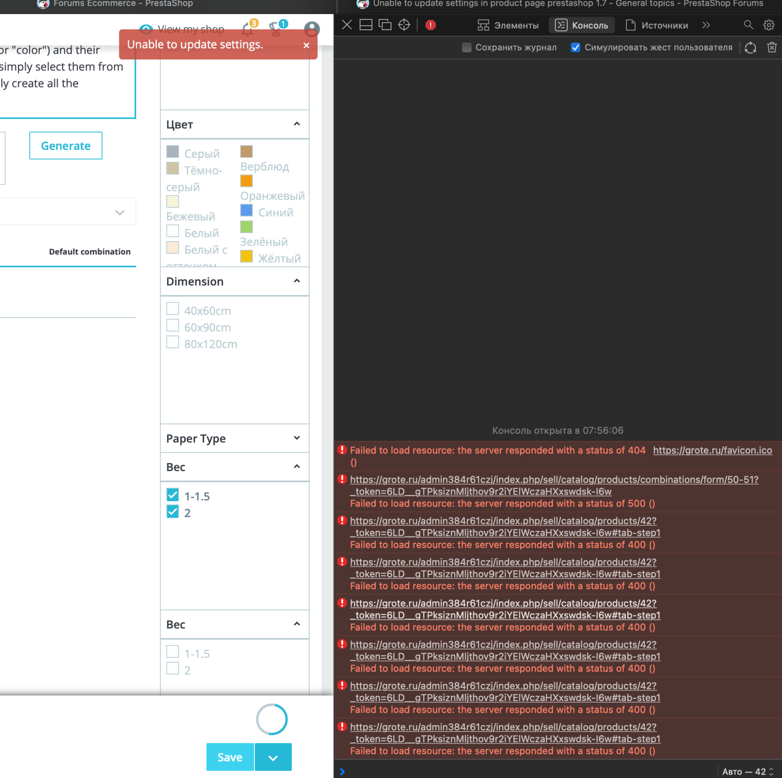Enable the Сохранить журнал checkbox

click(x=467, y=48)
